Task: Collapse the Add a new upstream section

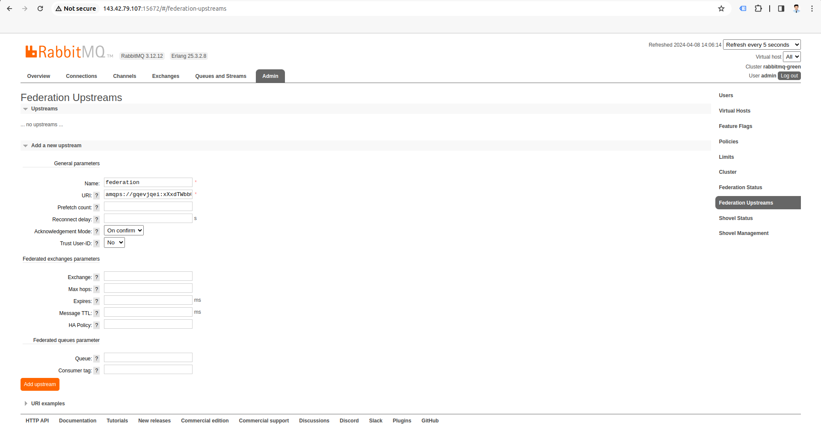Action: click(56, 146)
